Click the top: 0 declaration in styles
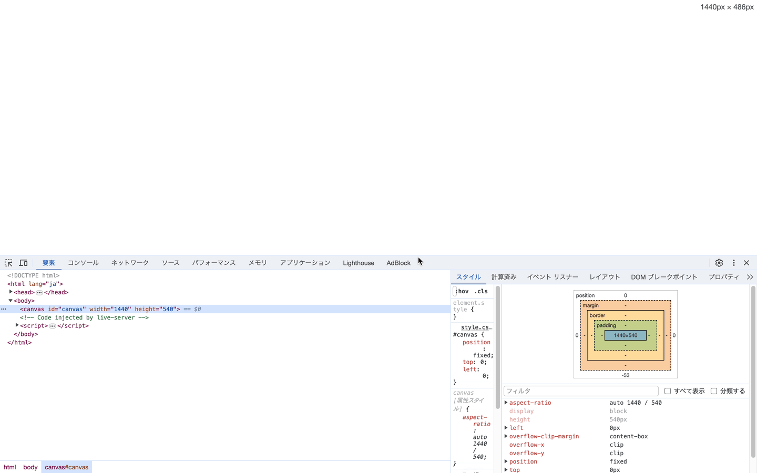 (x=475, y=362)
